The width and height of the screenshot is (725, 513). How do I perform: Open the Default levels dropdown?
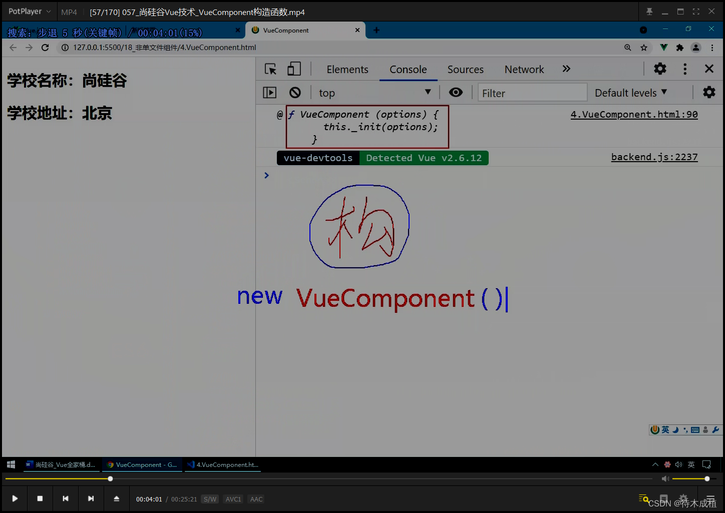(631, 93)
